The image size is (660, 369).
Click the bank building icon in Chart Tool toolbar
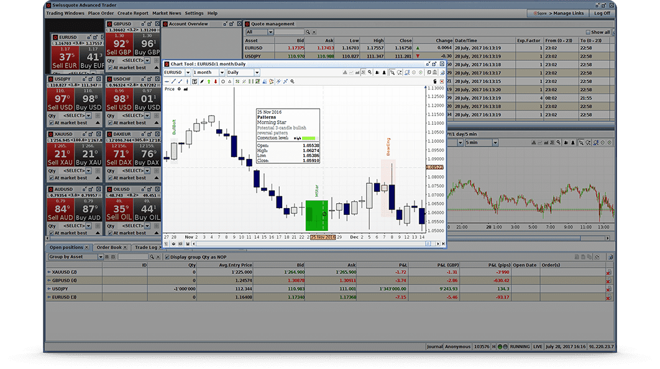pos(435,72)
